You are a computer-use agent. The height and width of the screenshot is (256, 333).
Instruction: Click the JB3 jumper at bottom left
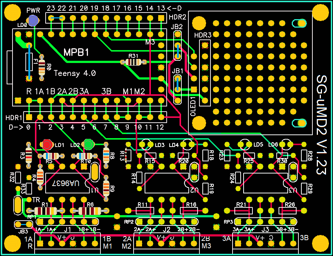click(x=22, y=224)
